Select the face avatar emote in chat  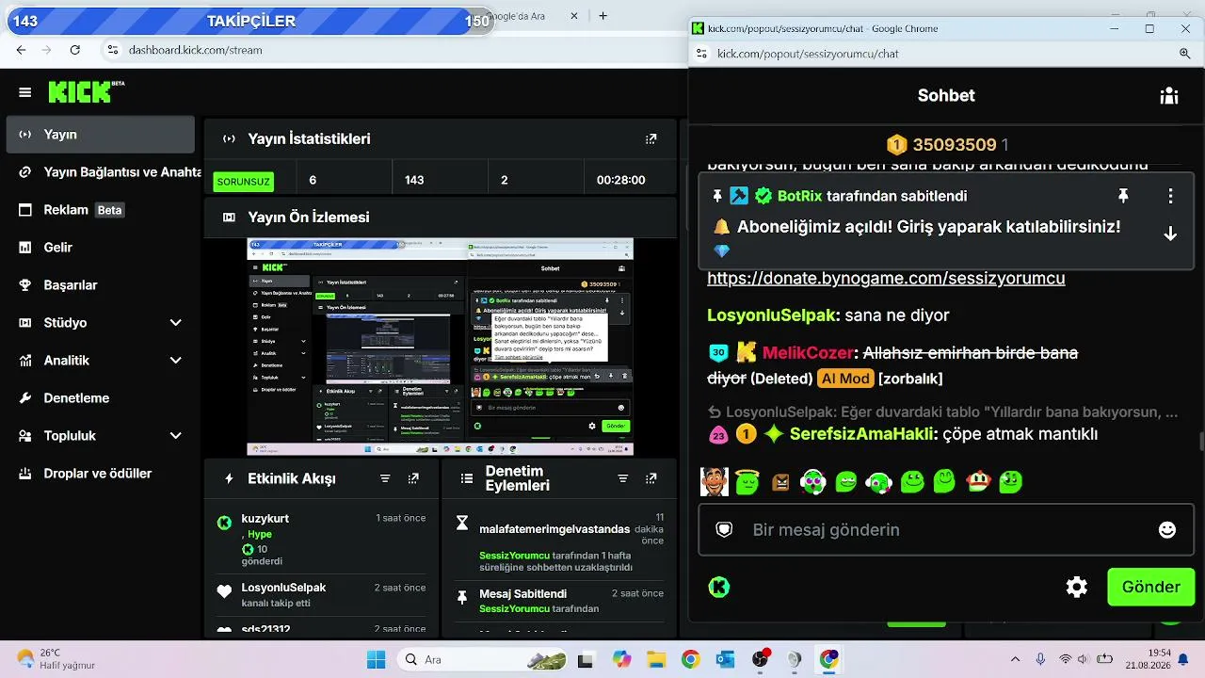point(715,481)
